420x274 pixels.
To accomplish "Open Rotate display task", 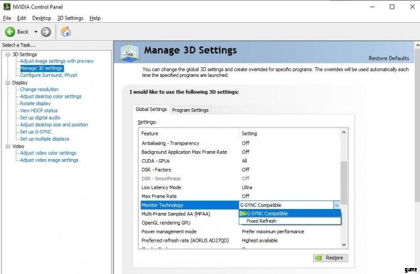I will [35, 103].
